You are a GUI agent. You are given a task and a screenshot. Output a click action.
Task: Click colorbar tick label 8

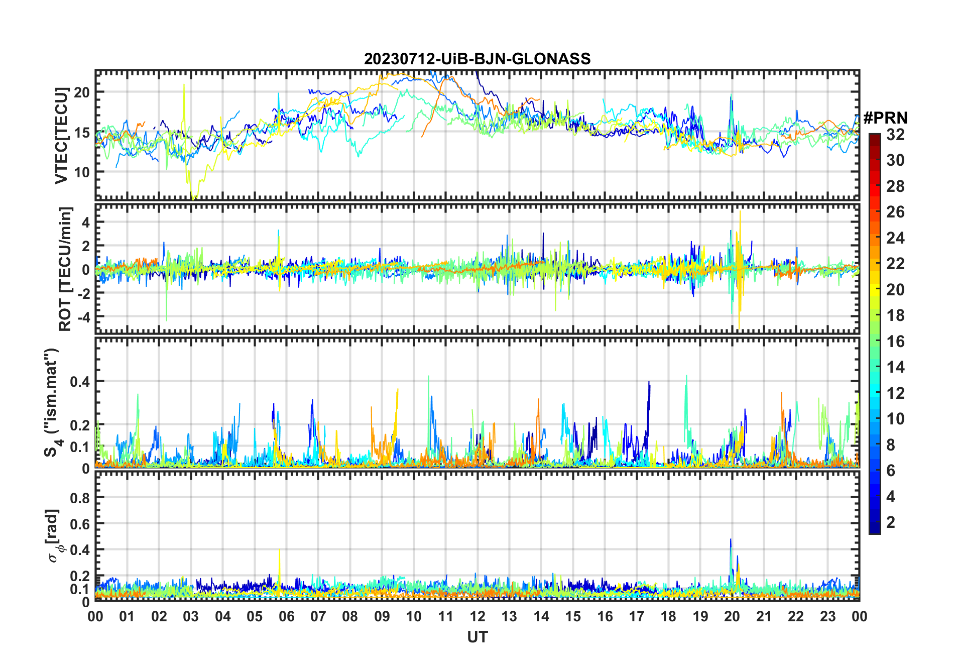(x=891, y=445)
